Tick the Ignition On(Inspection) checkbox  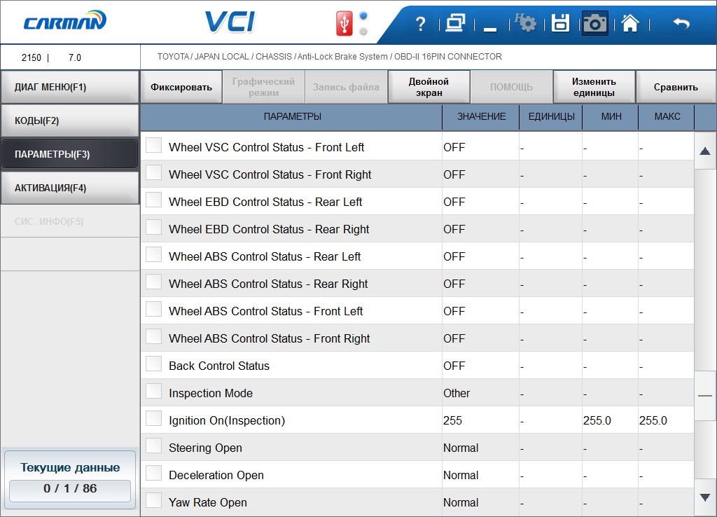153,419
